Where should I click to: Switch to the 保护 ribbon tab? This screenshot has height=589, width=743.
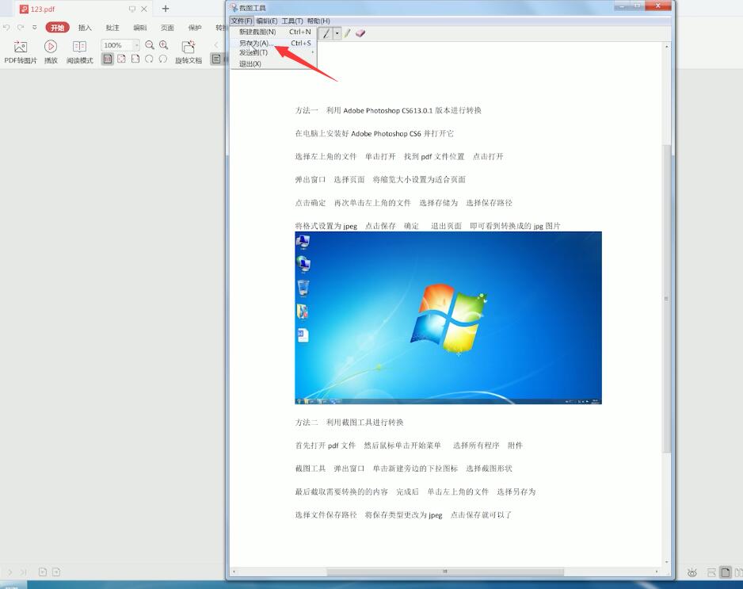pos(195,28)
